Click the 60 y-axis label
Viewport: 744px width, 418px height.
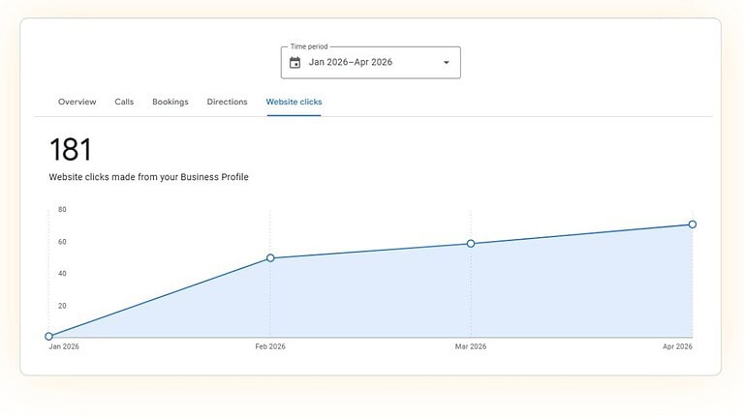[62, 242]
